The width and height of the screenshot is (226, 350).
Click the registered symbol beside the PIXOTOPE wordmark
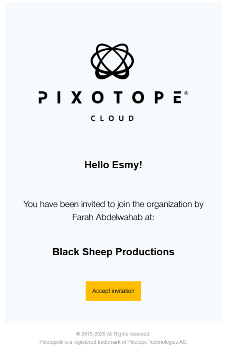click(x=186, y=93)
